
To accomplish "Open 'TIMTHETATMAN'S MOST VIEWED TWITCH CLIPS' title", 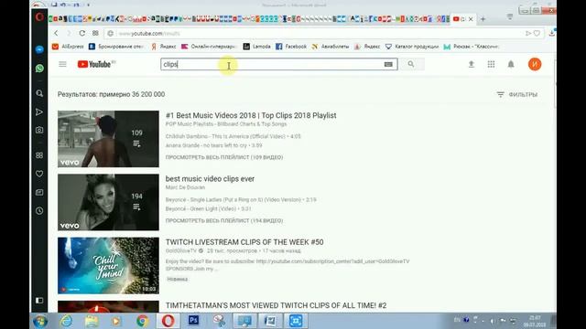I will pyautogui.click(x=277, y=305).
